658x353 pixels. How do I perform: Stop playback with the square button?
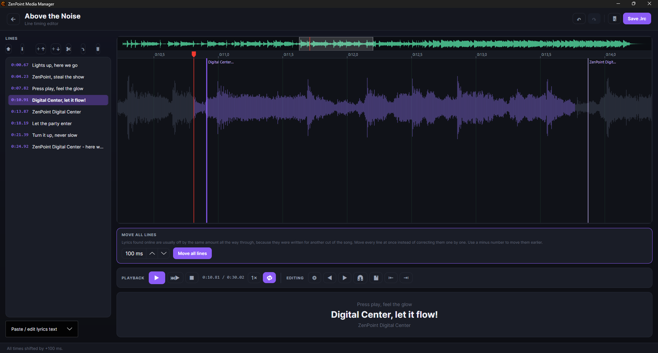[192, 278]
